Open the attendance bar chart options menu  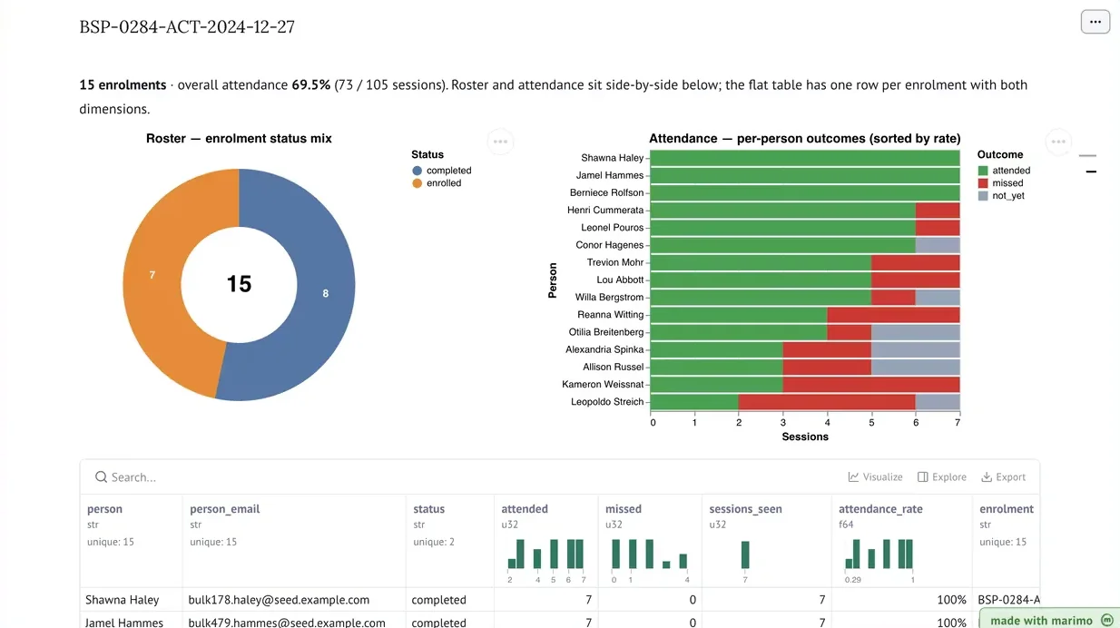pyautogui.click(x=1058, y=142)
